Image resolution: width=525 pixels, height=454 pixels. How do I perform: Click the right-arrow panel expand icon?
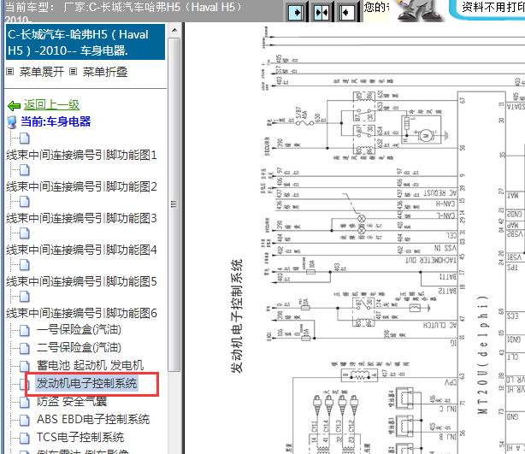pyautogui.click(x=296, y=13)
